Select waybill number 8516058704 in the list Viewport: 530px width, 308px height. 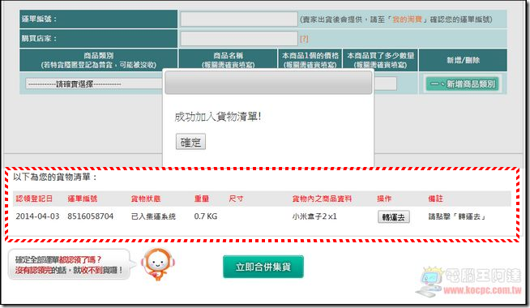pos(90,216)
